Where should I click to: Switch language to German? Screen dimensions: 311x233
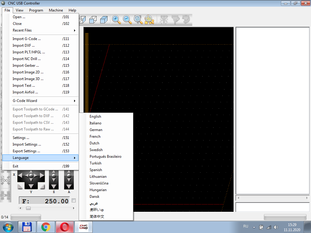click(x=106, y=130)
